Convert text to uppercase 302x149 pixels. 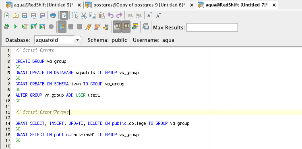coord(158,16)
